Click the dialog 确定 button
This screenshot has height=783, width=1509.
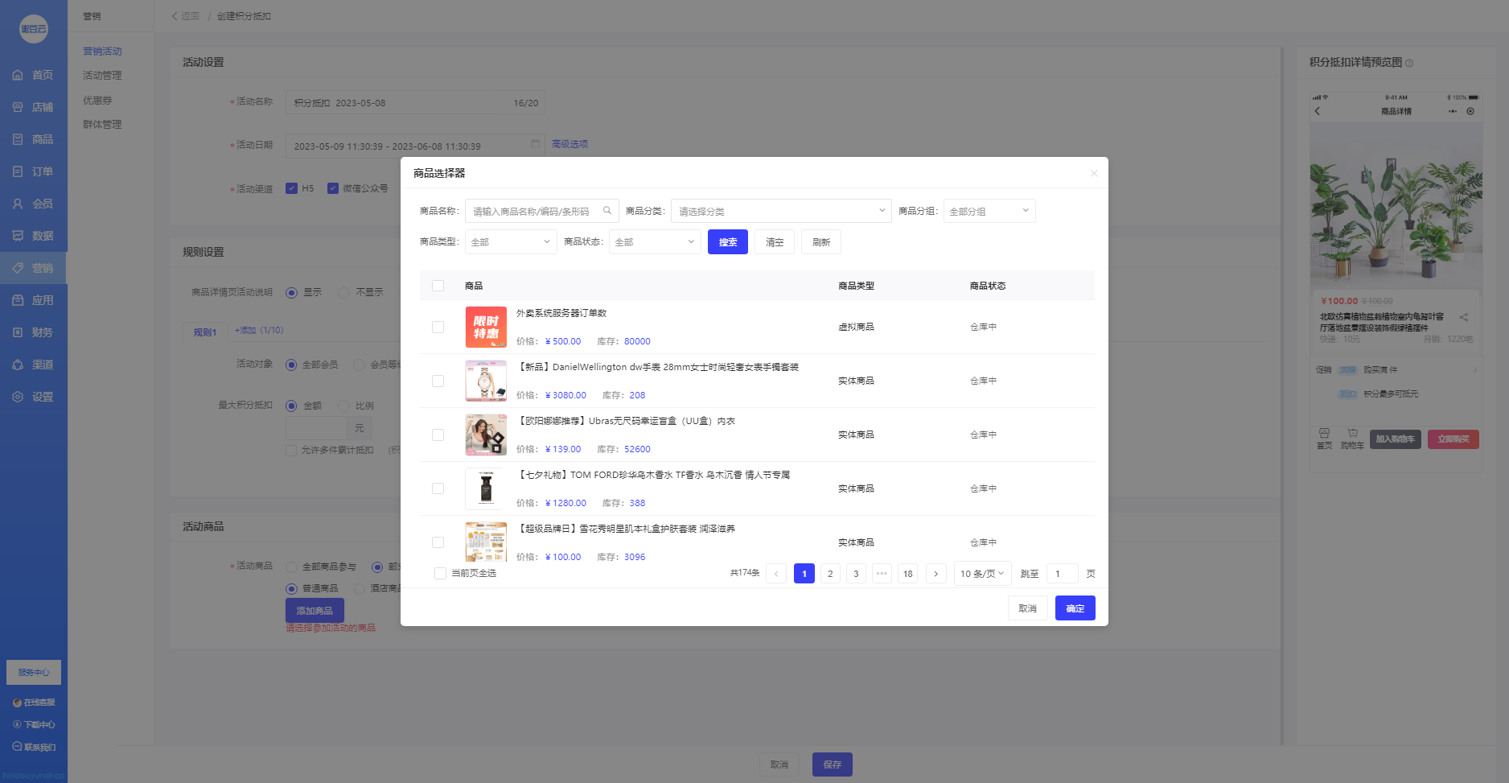(1075, 608)
